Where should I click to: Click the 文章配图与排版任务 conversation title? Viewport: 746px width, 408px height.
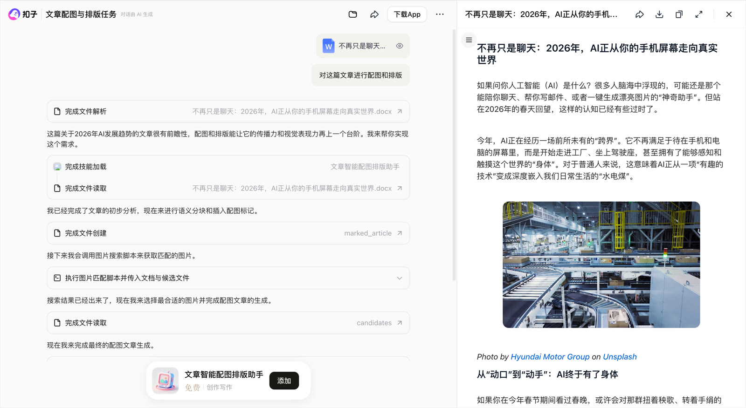81,14
